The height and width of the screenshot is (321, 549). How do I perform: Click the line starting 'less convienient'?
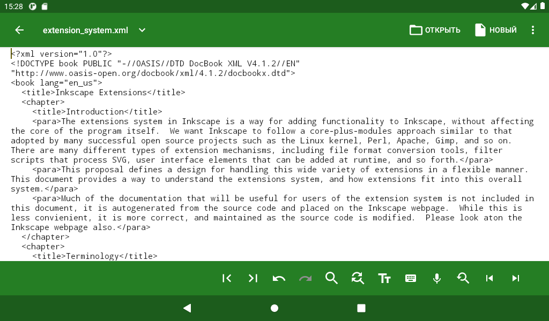pyautogui.click(x=266, y=218)
